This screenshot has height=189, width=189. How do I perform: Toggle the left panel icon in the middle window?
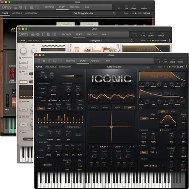pyautogui.click(x=43, y=35)
